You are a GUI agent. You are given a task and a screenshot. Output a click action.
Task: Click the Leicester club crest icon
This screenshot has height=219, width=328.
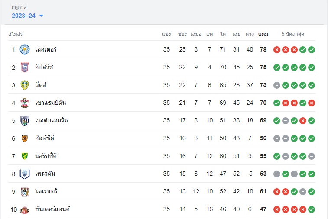click(25, 49)
